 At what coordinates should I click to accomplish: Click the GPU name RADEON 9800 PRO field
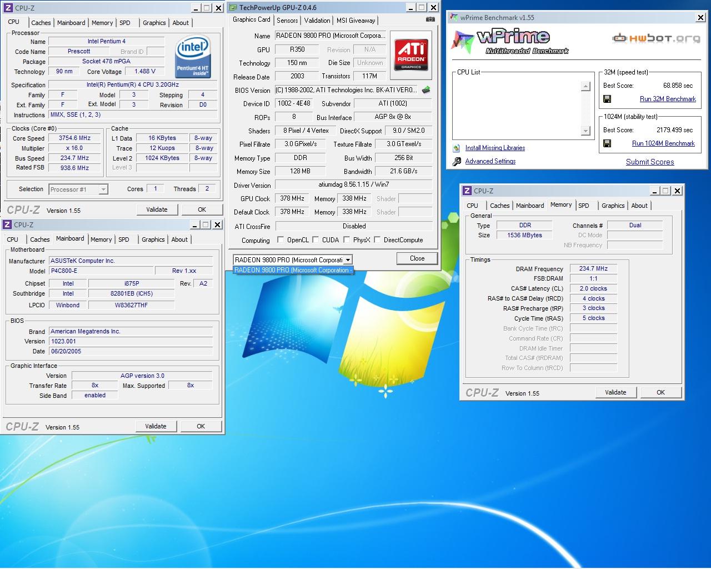pyautogui.click(x=331, y=36)
